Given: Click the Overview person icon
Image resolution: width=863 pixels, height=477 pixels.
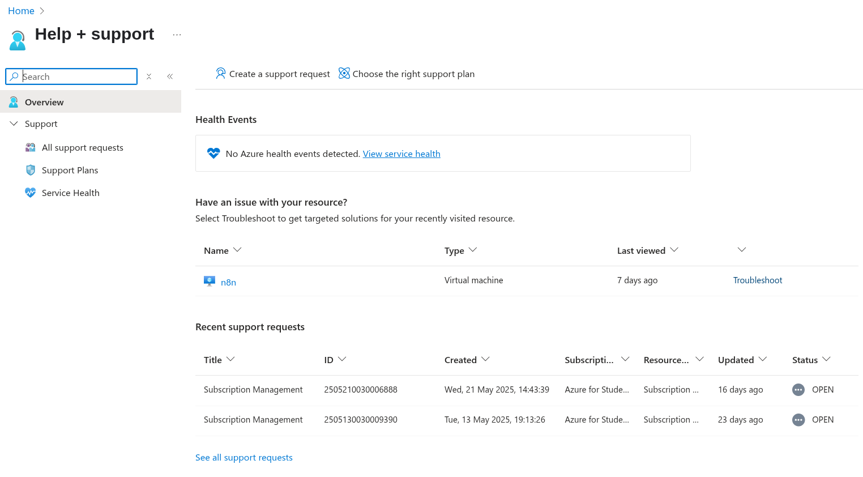Looking at the screenshot, I should (14, 102).
